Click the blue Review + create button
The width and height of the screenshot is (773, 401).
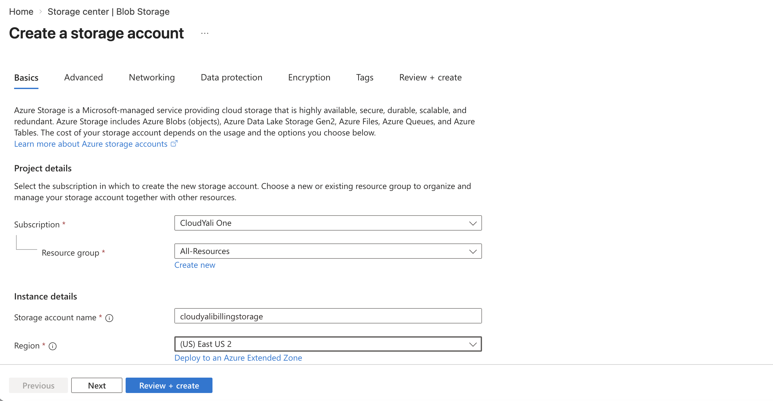point(169,385)
